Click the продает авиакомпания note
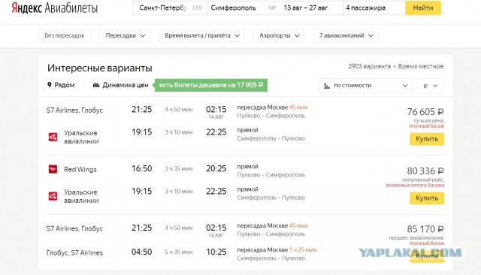Image resolution: width=481 pixels, height=275 pixels. (x=416, y=238)
